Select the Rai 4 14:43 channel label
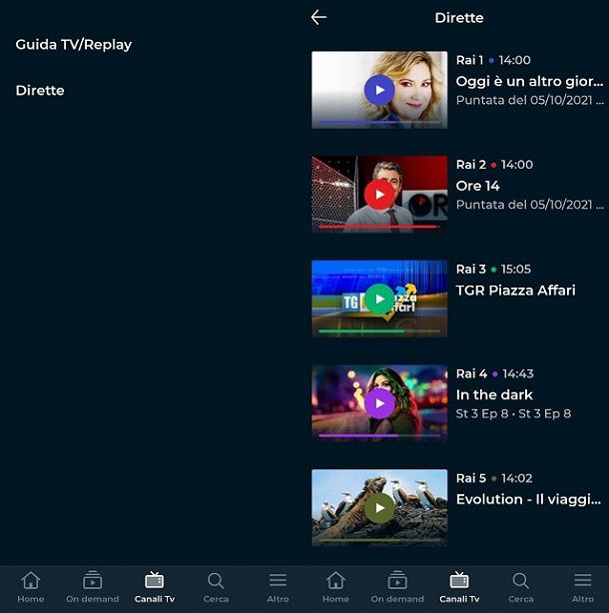Viewport: 609px width, 613px height. [x=494, y=373]
